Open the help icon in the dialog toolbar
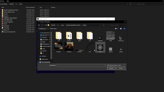164x92 pixels. [x=124, y=29]
